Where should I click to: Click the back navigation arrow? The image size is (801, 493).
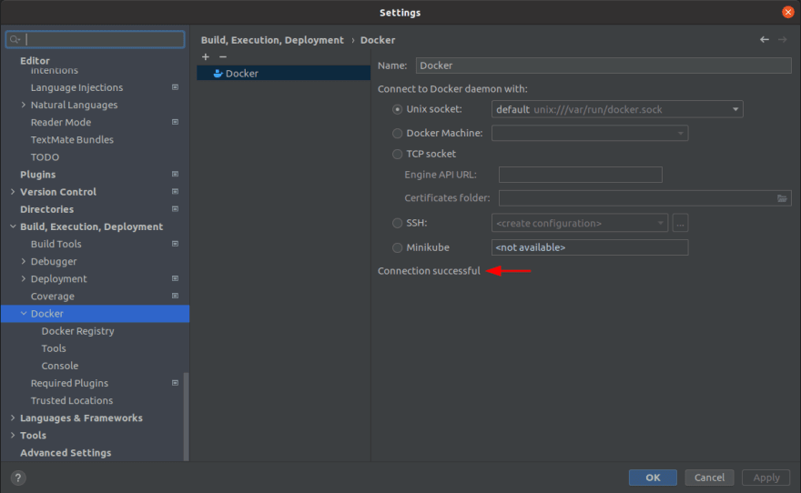(x=765, y=40)
